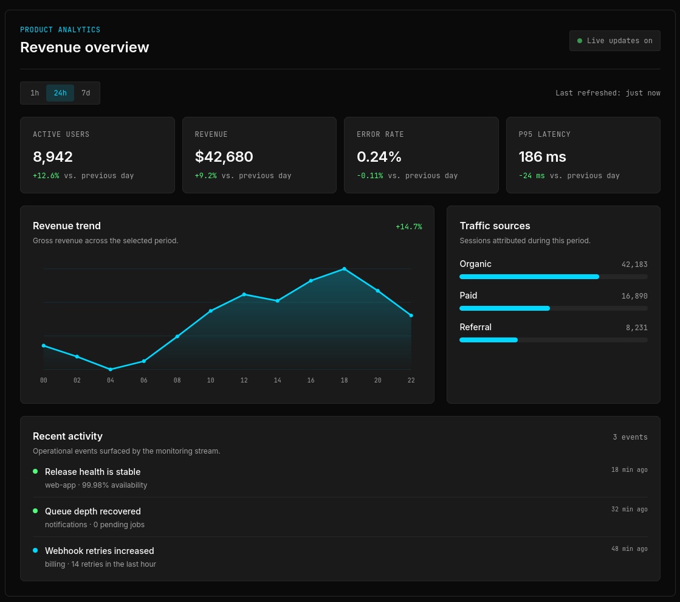
Task: Click the Traffic sources panel title
Action: pos(495,226)
